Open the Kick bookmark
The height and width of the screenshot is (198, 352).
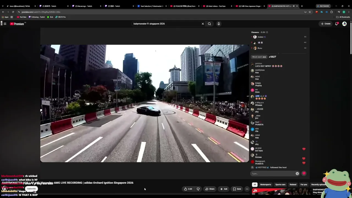50,17
